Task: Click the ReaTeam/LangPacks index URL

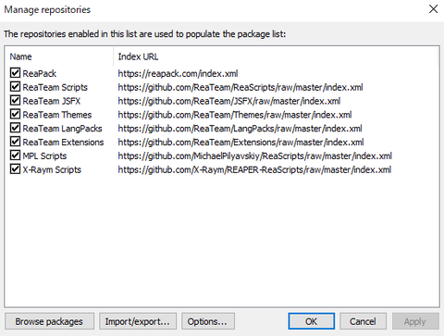Action: pyautogui.click(x=240, y=129)
